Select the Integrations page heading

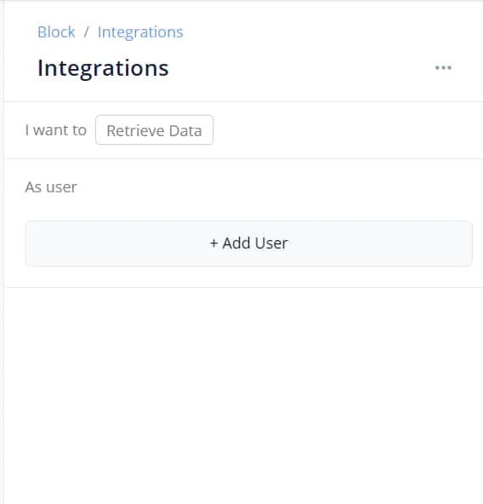click(x=103, y=68)
